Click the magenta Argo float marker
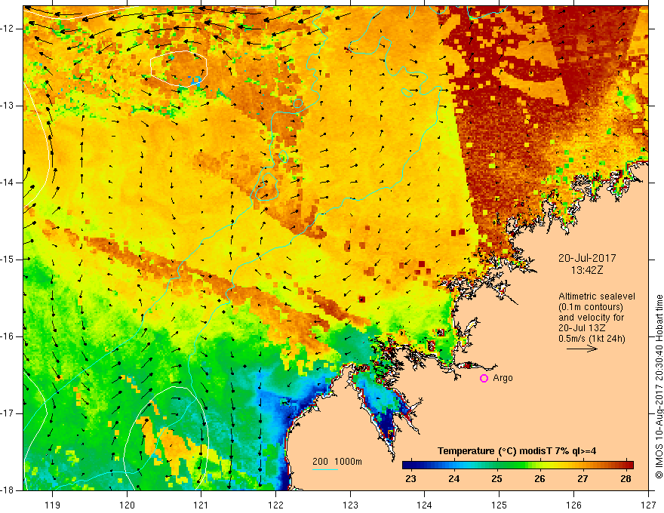 pyautogui.click(x=484, y=379)
